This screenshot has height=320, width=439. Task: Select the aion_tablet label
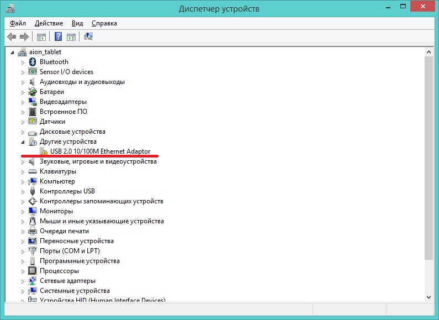(x=45, y=52)
